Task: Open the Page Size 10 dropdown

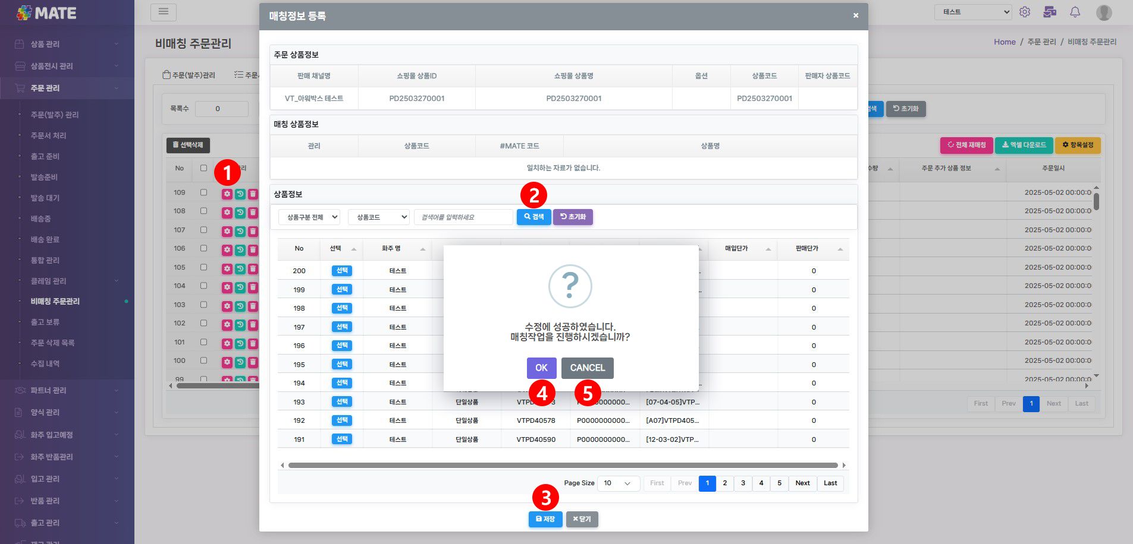Action: [x=618, y=483]
